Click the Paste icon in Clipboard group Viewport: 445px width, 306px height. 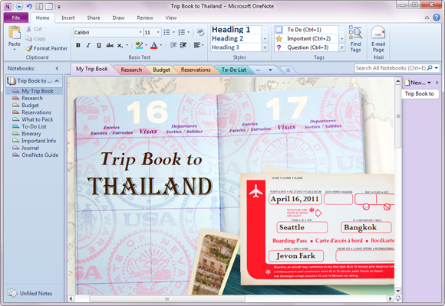pos(14,33)
